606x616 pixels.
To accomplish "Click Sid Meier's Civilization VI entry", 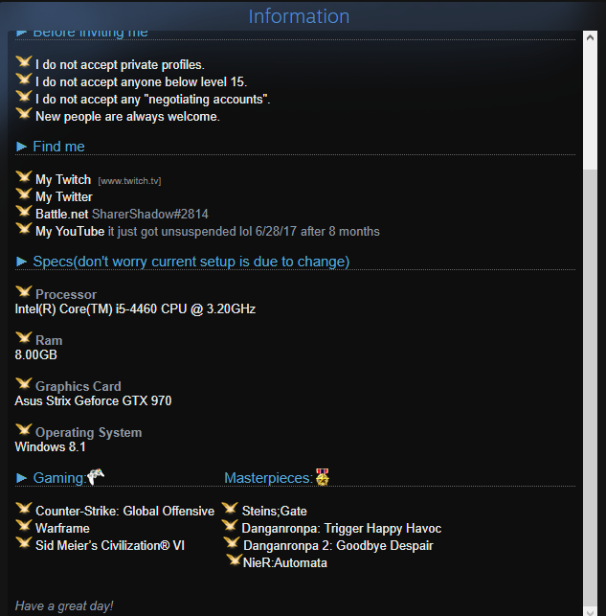I will click(110, 546).
